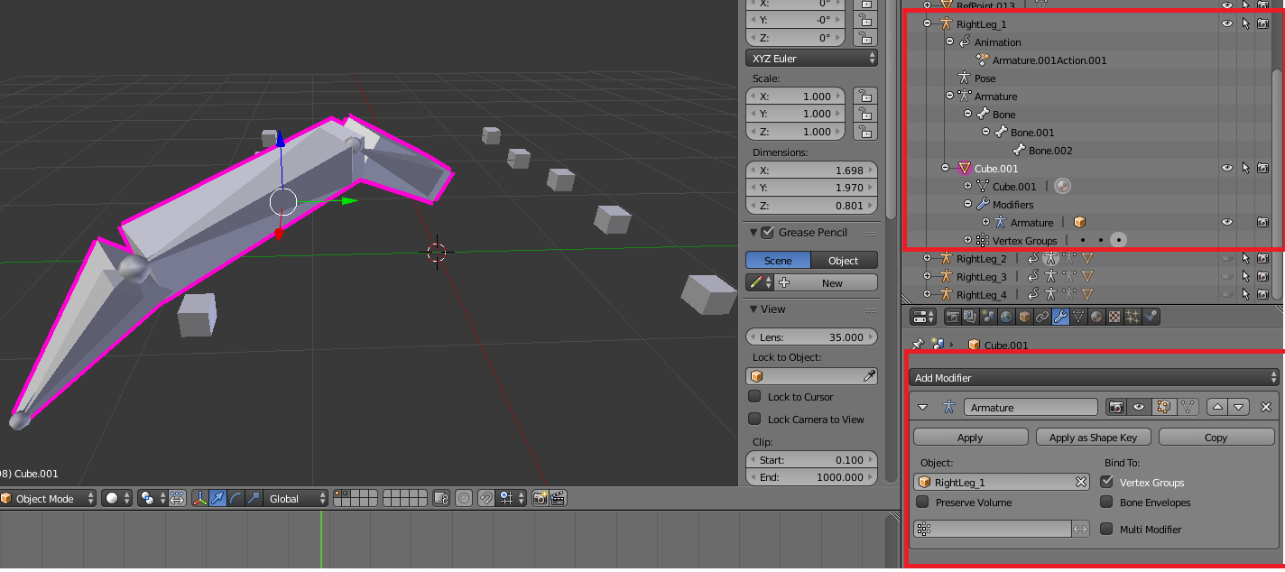Viewport: 1285px width, 572px height.
Task: Collapse the Armature modifier panel arrow
Action: 922,407
